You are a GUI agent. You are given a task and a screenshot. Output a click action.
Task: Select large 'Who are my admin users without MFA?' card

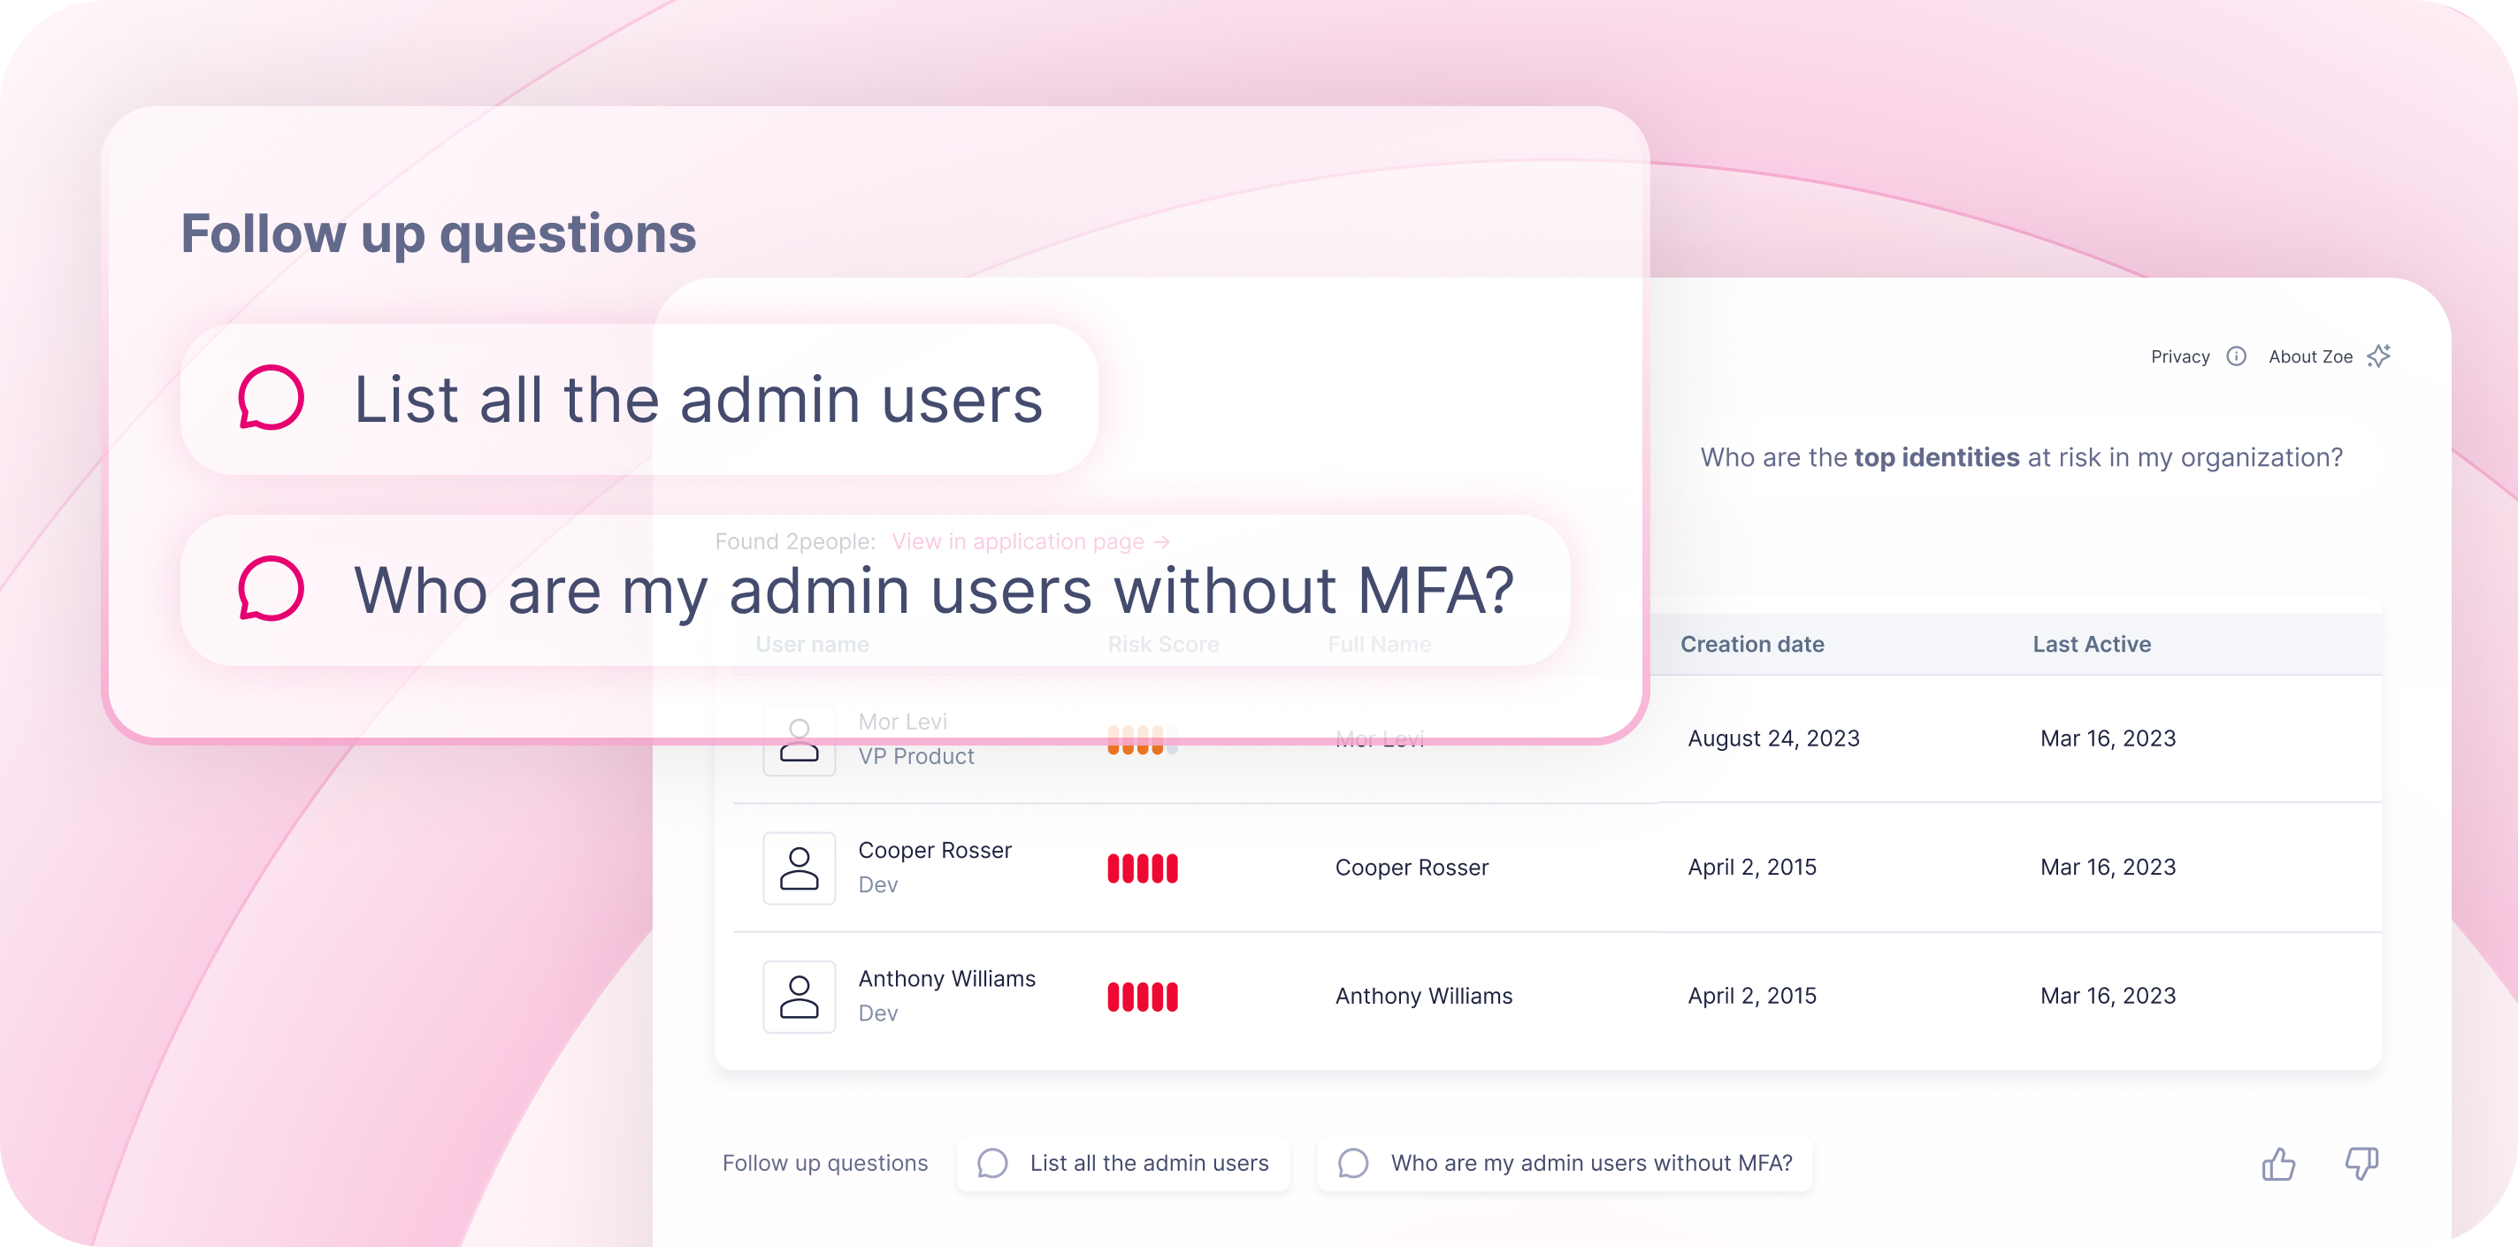[875, 590]
